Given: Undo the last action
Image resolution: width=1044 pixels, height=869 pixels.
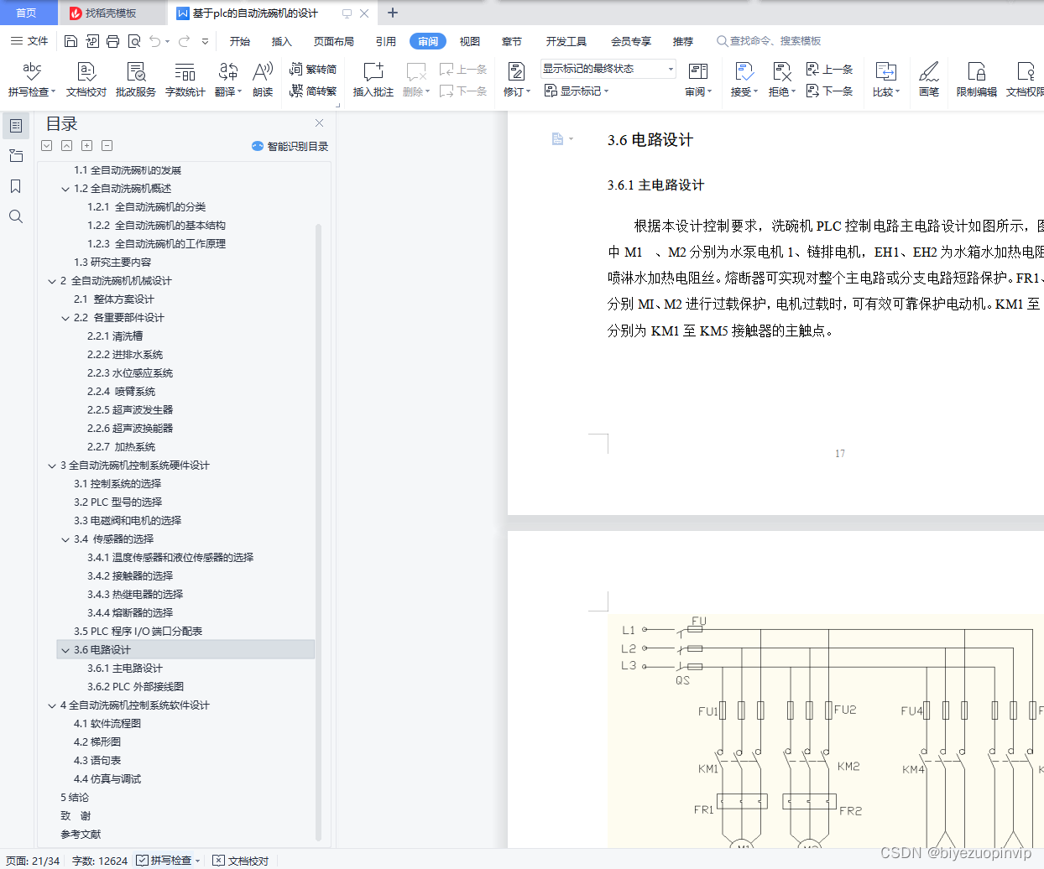Looking at the screenshot, I should [154, 41].
